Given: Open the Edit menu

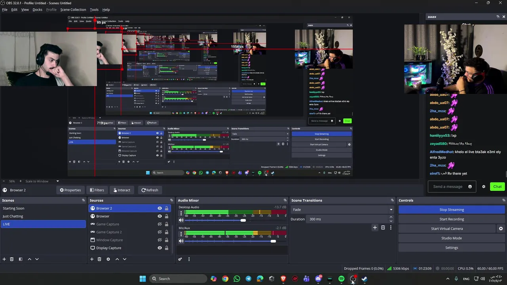Looking at the screenshot, I should [14, 9].
